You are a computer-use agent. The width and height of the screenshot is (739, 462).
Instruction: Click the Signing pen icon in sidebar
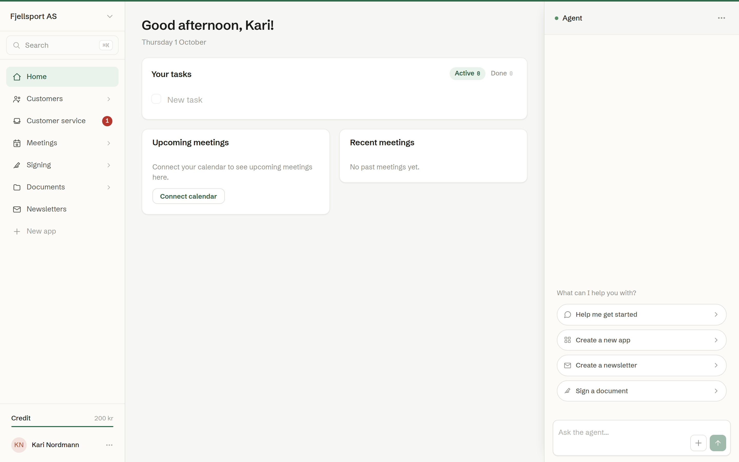tap(17, 165)
